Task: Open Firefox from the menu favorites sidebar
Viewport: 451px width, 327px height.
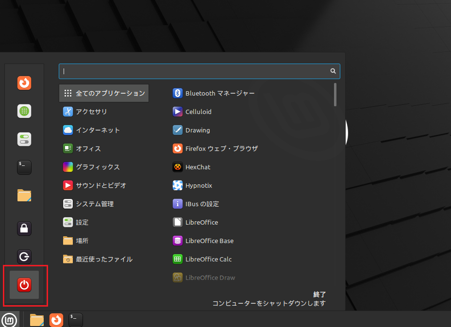Action: (24, 83)
